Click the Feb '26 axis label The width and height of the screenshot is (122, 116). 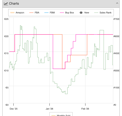click(85, 109)
